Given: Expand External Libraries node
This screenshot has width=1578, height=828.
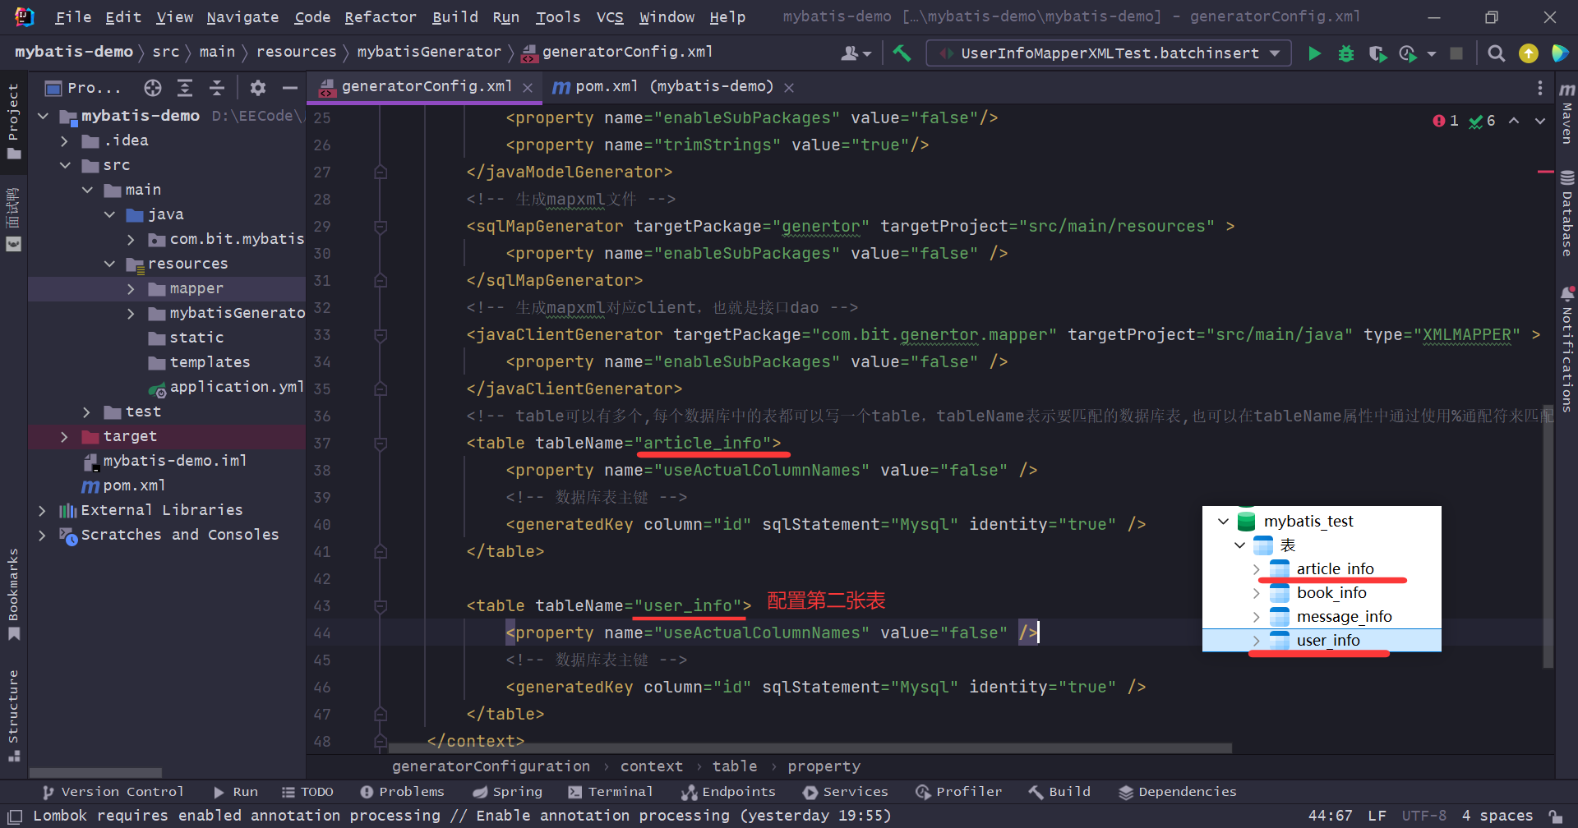Looking at the screenshot, I should 43,511.
